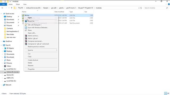
Task: Refresh the modules folder view
Action: pos(141,8)
